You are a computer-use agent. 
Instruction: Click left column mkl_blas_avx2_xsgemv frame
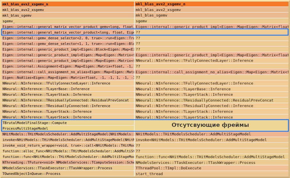(68, 10)
